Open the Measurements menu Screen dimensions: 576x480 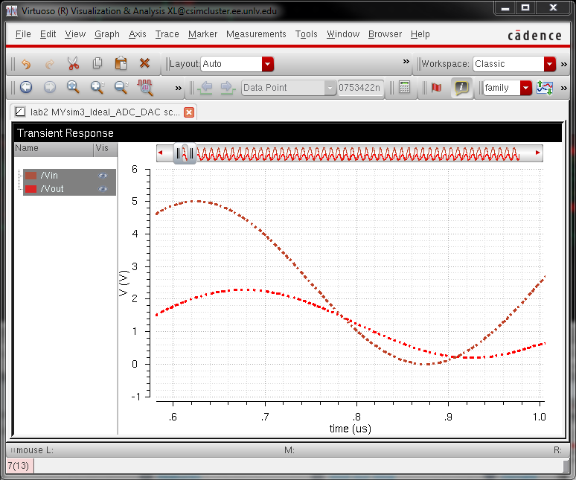click(x=256, y=34)
